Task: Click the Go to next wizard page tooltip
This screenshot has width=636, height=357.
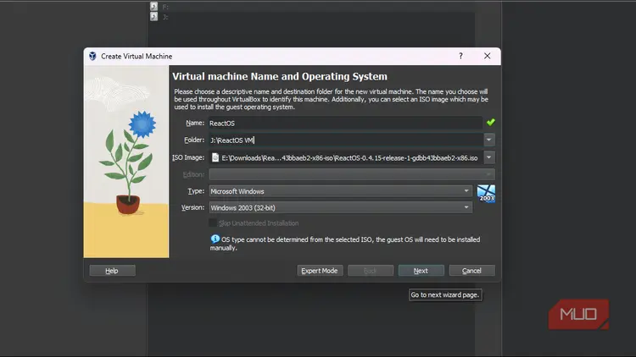Action: point(445,294)
